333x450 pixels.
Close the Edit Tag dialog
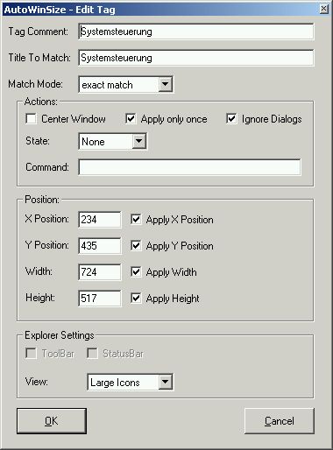coord(323,9)
